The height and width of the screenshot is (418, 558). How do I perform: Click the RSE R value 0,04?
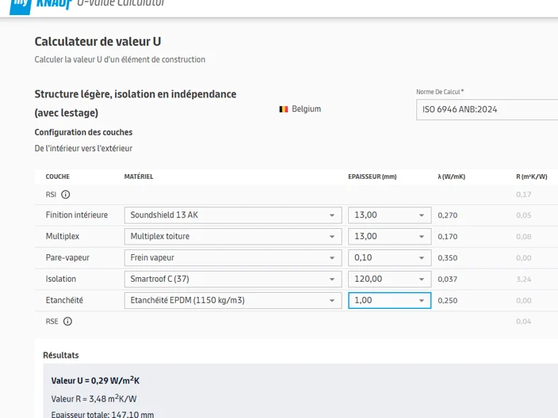[524, 321]
